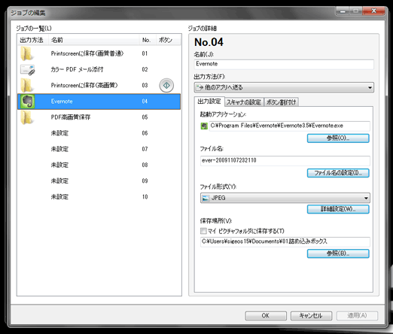Click the No. column header
The width and height of the screenshot is (393, 334).
click(x=148, y=40)
